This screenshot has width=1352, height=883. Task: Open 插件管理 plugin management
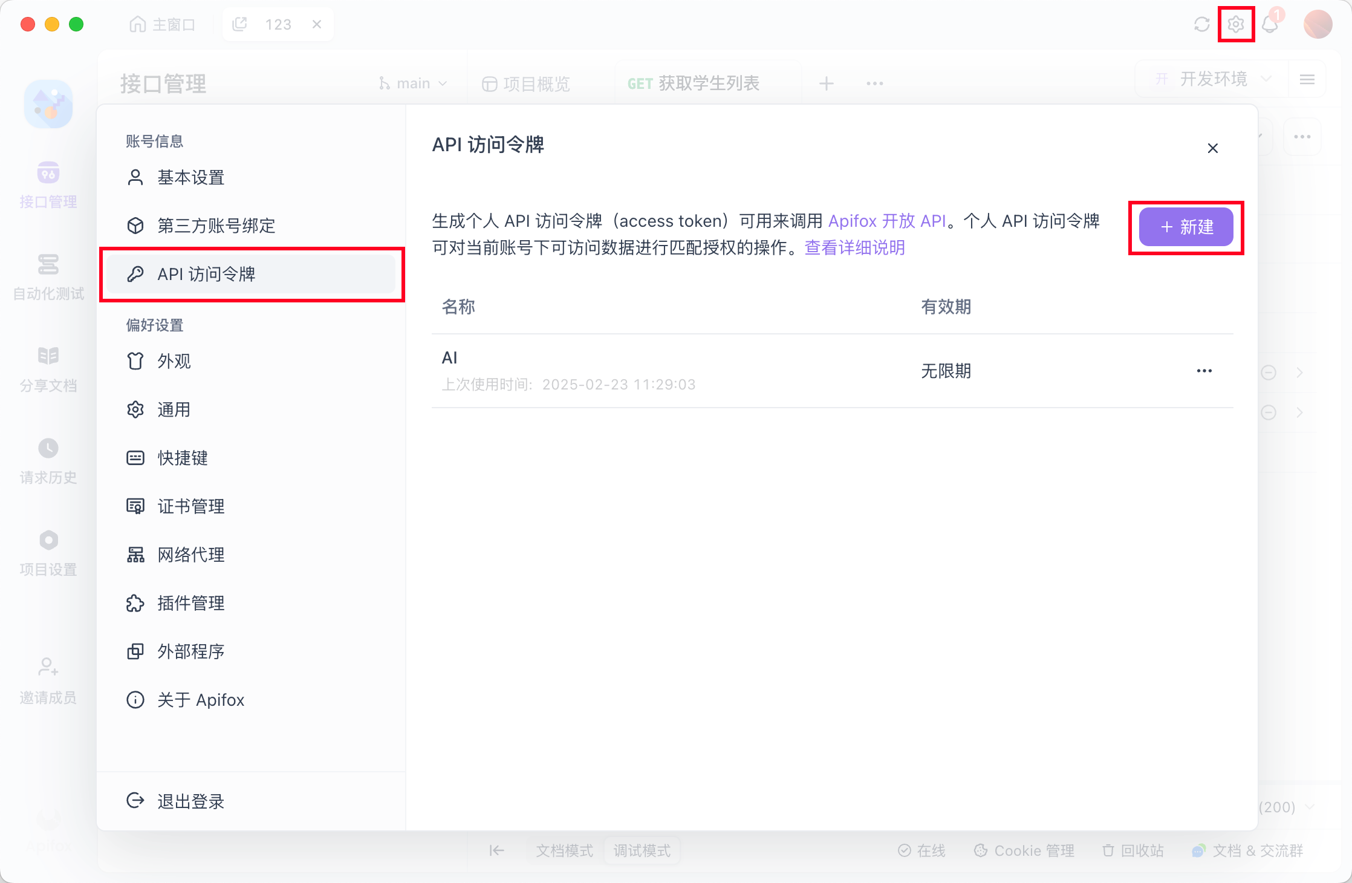190,603
